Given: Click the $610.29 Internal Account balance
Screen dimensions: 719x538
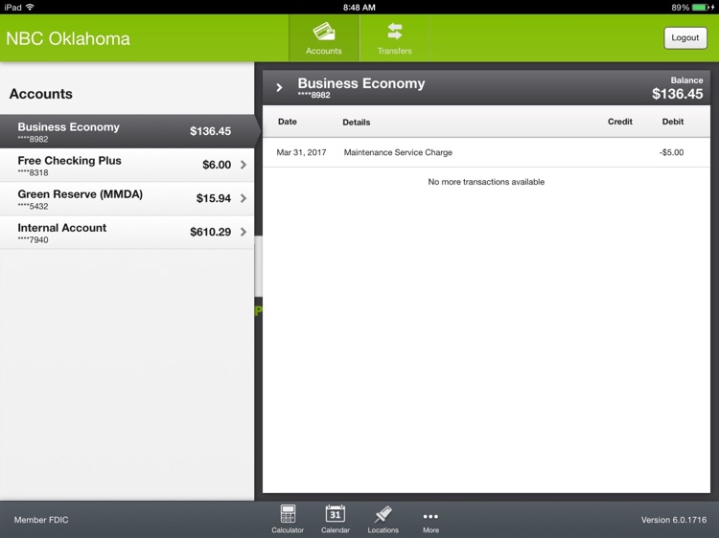Looking at the screenshot, I should click(211, 232).
